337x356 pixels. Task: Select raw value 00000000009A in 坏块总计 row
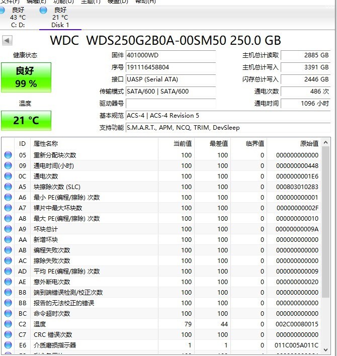point(297,229)
